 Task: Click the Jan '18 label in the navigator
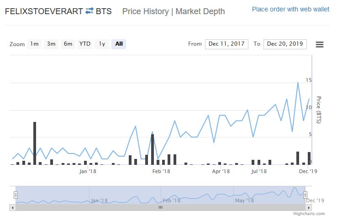(99, 200)
